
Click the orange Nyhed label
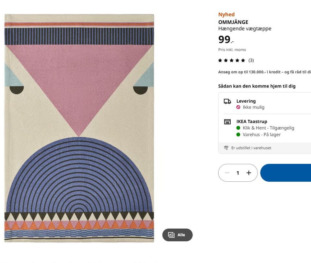pyautogui.click(x=226, y=14)
